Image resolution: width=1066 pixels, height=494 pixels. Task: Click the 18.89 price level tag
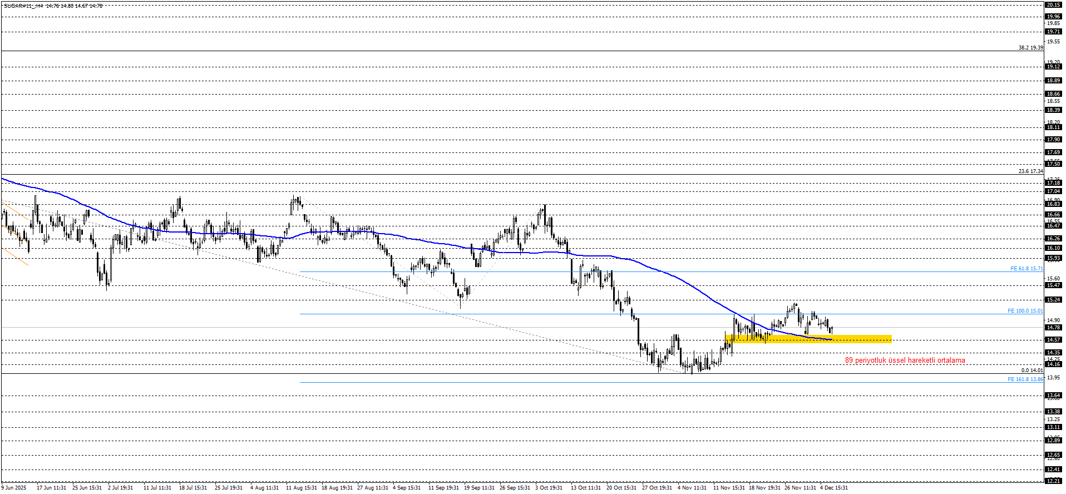tap(1053, 81)
